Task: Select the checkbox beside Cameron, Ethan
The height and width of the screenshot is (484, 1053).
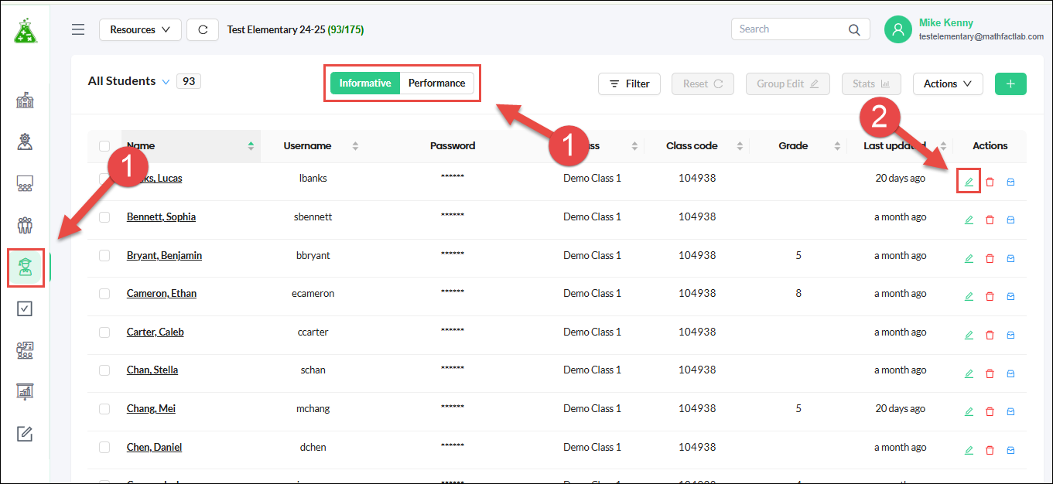Action: (x=104, y=294)
